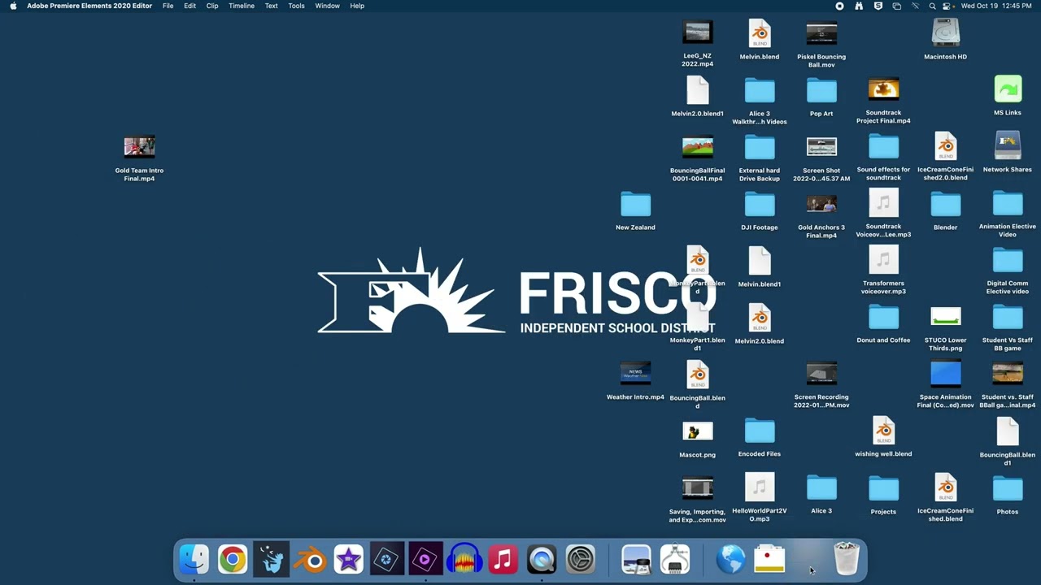Select the Weather Intro.mp4 file
Screen dimensions: 1041x585
tap(635, 374)
